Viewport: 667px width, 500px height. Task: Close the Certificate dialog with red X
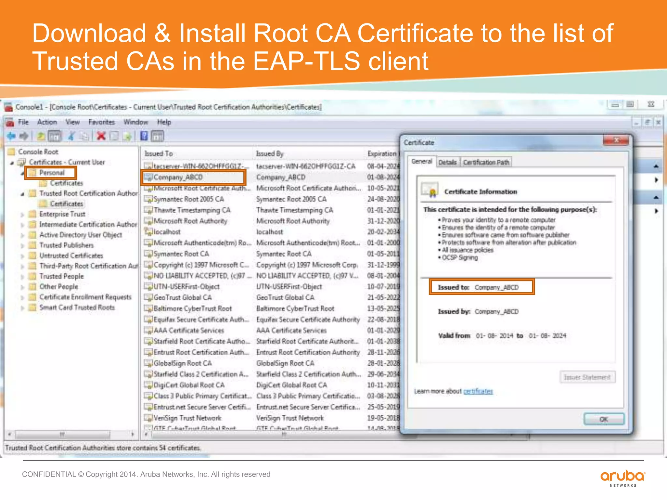click(616, 140)
